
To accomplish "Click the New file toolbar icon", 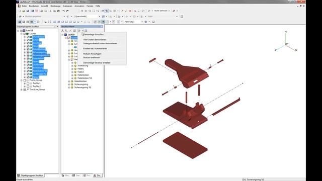I will (x=20, y=11).
